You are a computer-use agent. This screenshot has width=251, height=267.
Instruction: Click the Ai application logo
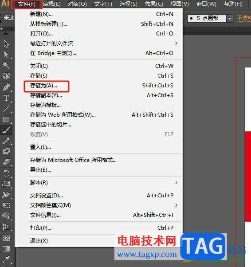pos(5,4)
